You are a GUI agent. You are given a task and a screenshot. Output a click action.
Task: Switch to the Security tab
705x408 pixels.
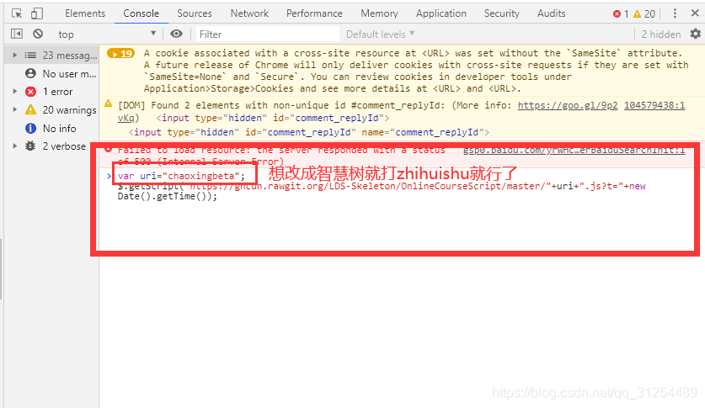[502, 13]
